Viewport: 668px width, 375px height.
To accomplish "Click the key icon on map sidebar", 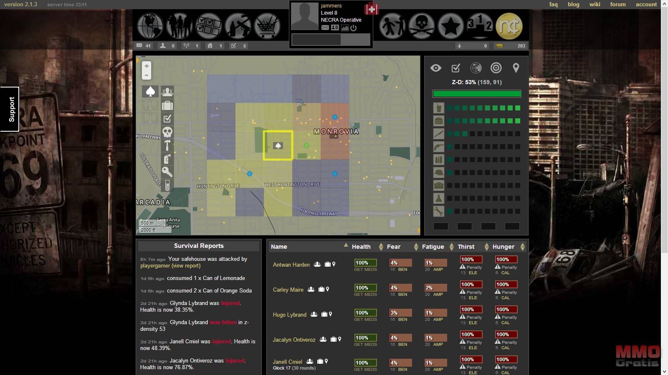I will coord(167,172).
